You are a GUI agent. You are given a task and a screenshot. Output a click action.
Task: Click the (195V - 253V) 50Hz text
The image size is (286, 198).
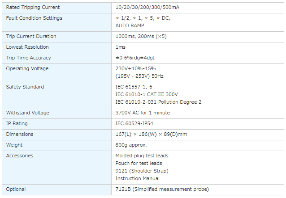coord(139,76)
